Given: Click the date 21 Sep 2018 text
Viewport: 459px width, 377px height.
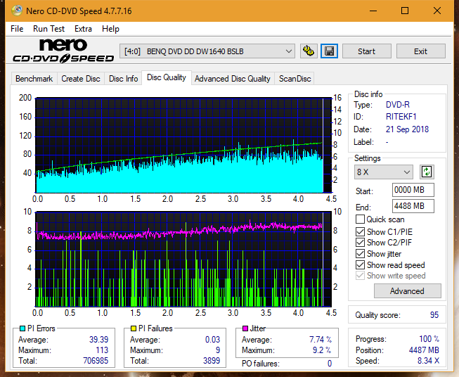Looking at the screenshot, I should point(407,129).
